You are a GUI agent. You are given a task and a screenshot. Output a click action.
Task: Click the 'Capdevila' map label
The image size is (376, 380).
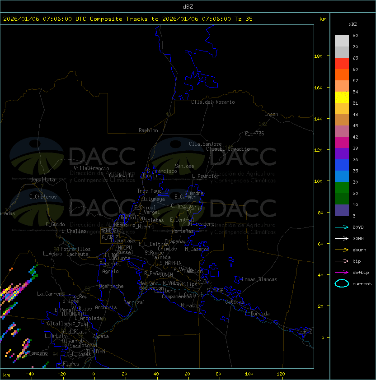tap(121, 176)
